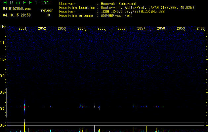This screenshot has width=208, height=132.
Task: Click time axis label 2056
Action: pyautogui.click(x=121, y=28)
